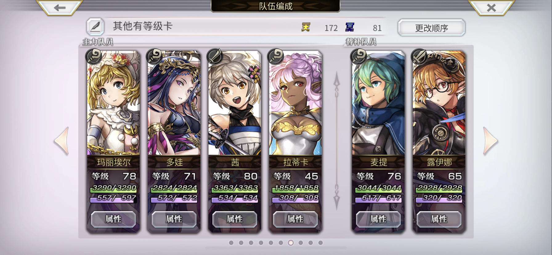This screenshot has height=255, width=552.
Task: Select the first team page dot
Action: [x=231, y=243]
